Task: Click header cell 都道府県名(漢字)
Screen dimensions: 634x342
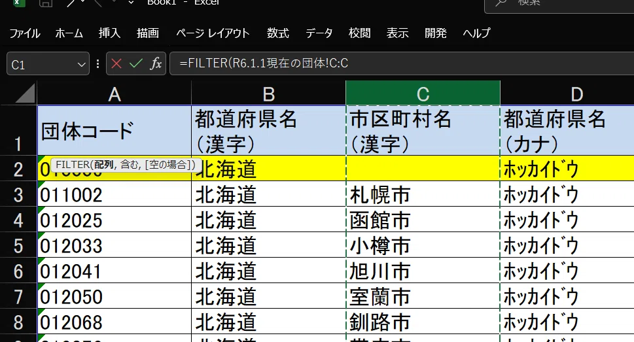Action: pos(268,130)
